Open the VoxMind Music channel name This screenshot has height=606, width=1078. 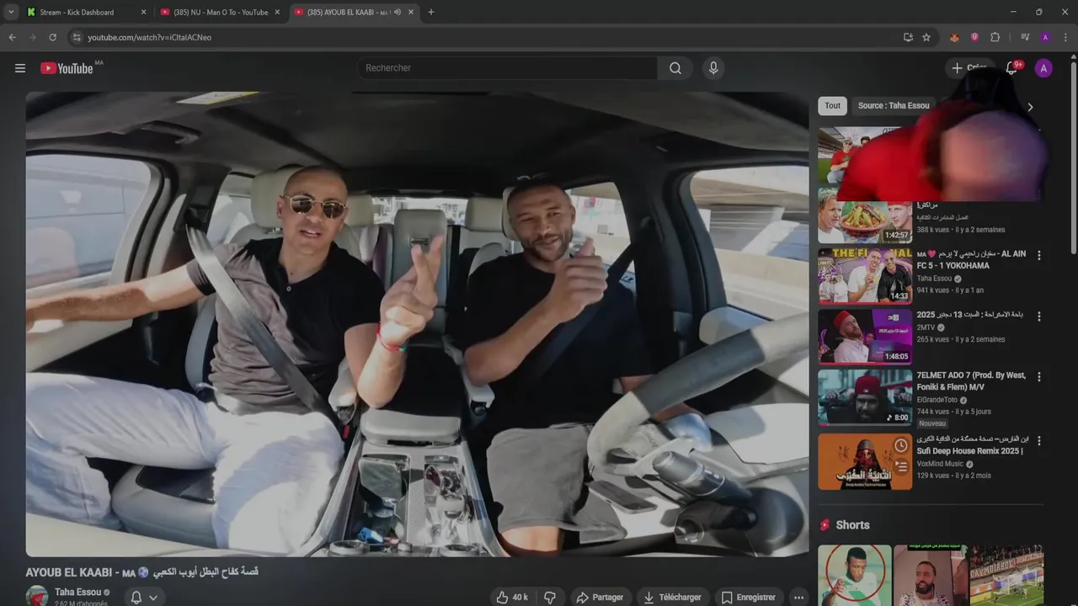pos(940,464)
